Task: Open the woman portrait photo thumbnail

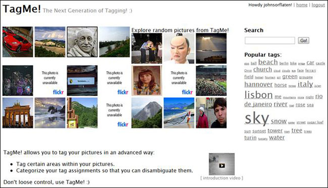Action: (147, 80)
